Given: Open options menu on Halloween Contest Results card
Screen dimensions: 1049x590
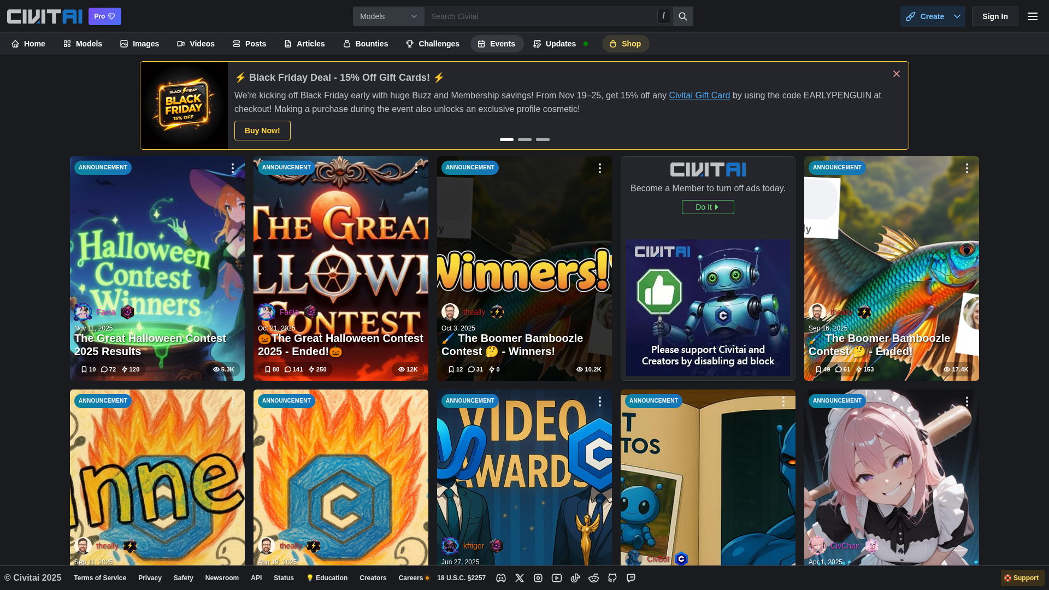Looking at the screenshot, I should (233, 168).
